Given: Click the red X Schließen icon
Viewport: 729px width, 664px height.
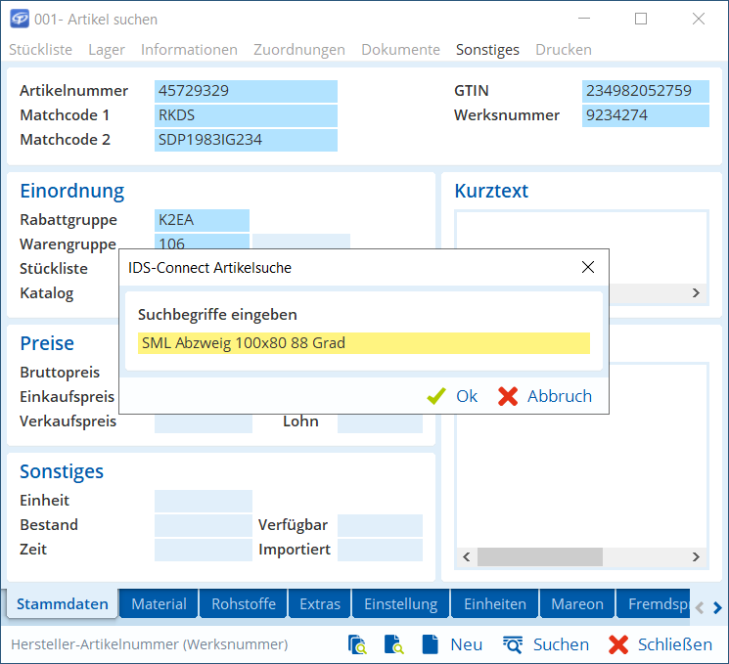Looking at the screenshot, I should [x=618, y=644].
